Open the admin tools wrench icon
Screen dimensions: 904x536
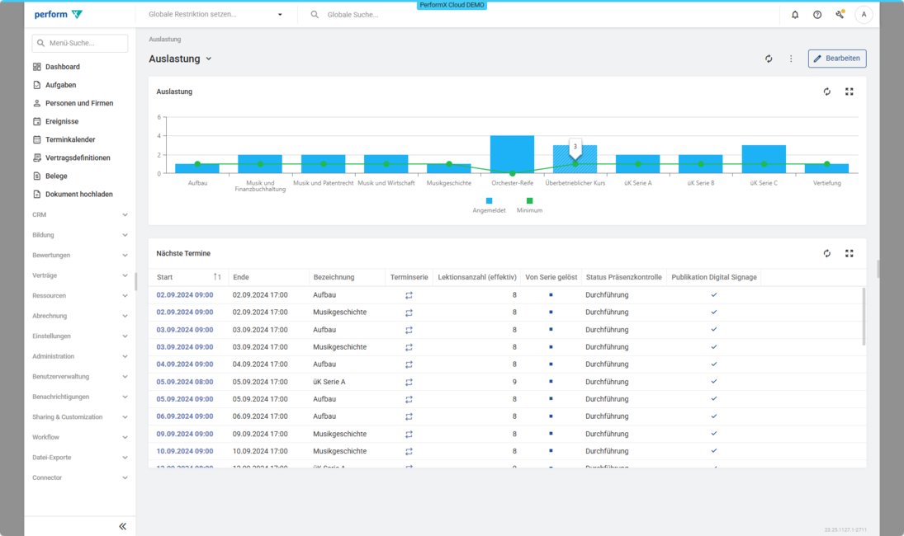tap(840, 15)
